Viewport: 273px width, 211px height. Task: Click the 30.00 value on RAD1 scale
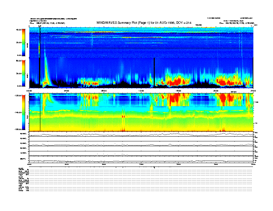19,73
